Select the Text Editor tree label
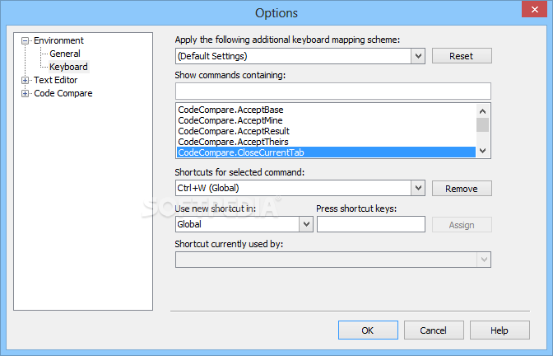This screenshot has height=356, width=553. [x=56, y=80]
